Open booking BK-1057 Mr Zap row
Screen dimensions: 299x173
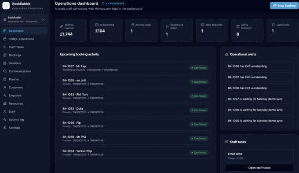click(x=135, y=68)
